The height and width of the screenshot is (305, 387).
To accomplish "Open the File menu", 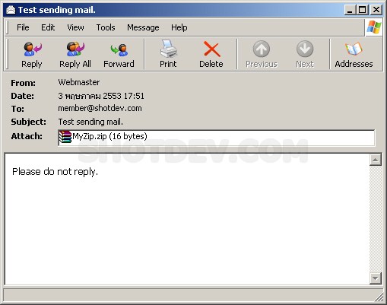I will tap(23, 27).
